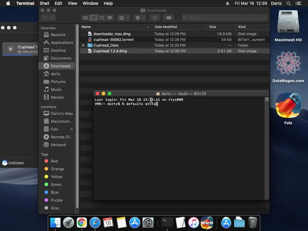The width and height of the screenshot is (308, 231).
Task: Click Unlimited speed indicator in Folx
Action: click(x=13, y=163)
